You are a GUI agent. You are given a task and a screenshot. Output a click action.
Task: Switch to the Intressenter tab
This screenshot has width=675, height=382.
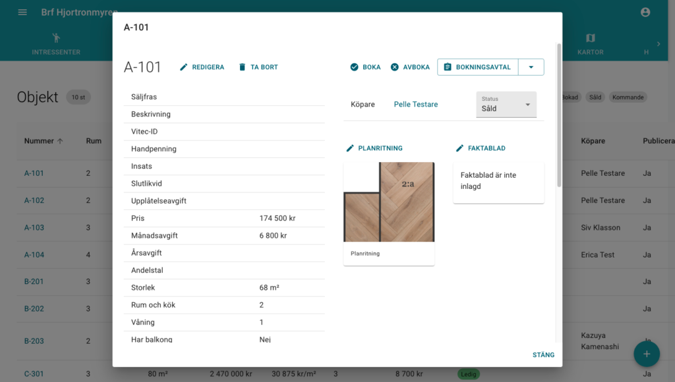(x=56, y=44)
